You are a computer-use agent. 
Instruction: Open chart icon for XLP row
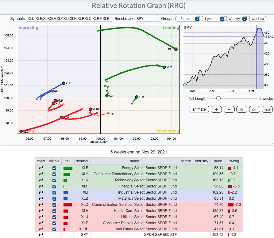coord(41,223)
